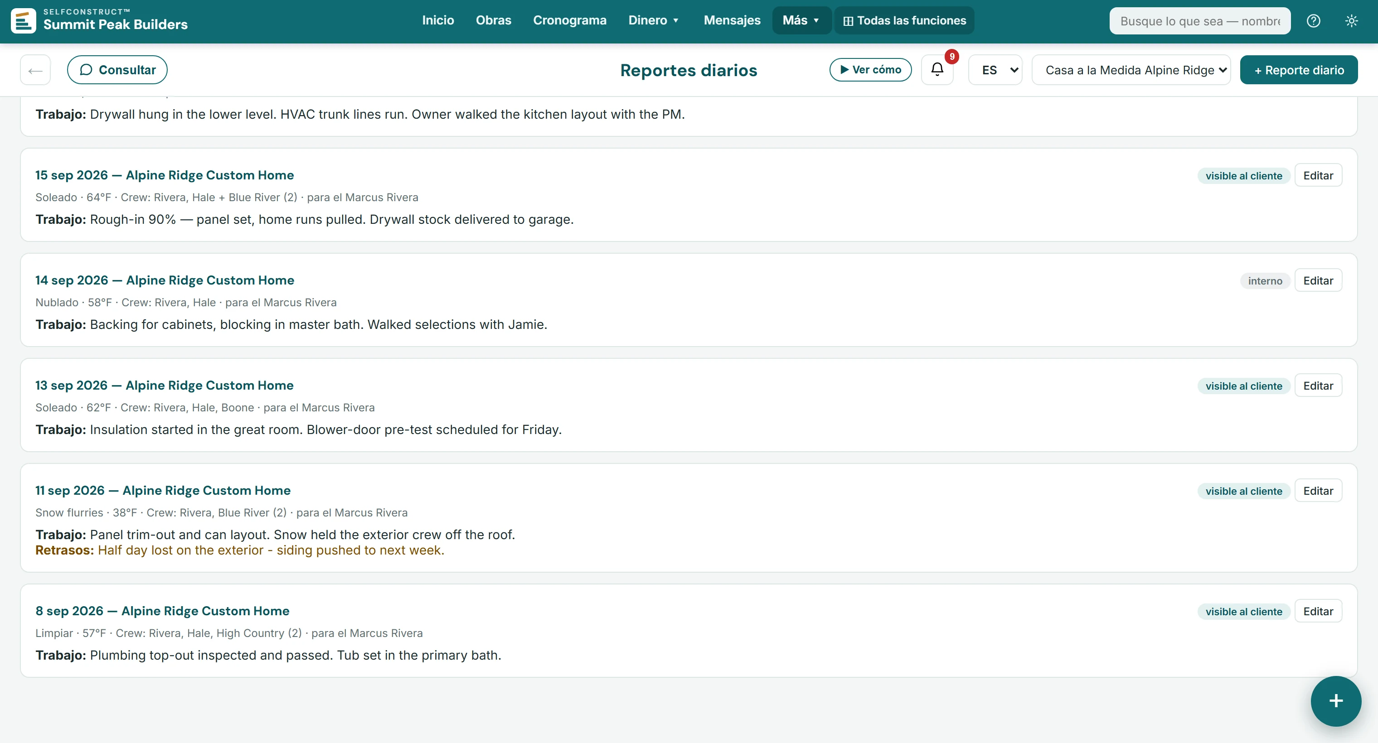Go to the Cronograma tab

tap(570, 20)
